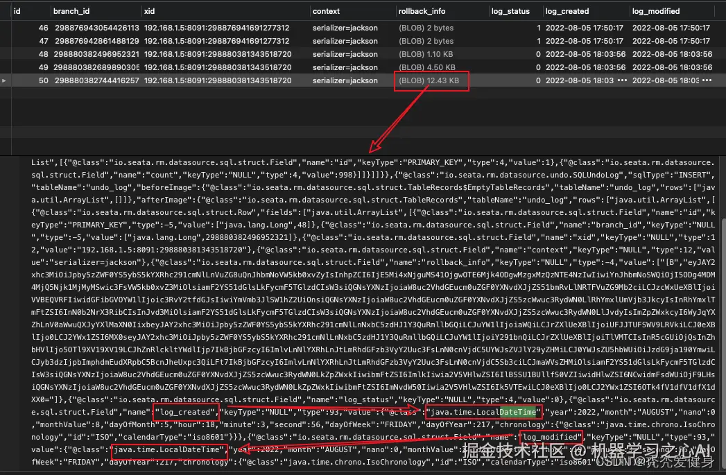Open the (BLOB) 2 bytes cell in row 47

(x=426, y=41)
